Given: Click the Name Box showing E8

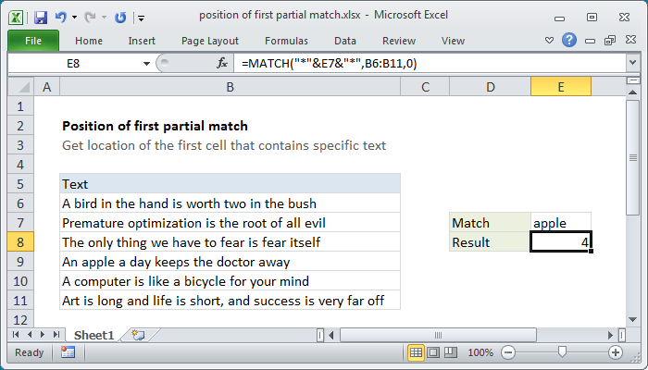Looking at the screenshot, I should coord(73,64).
